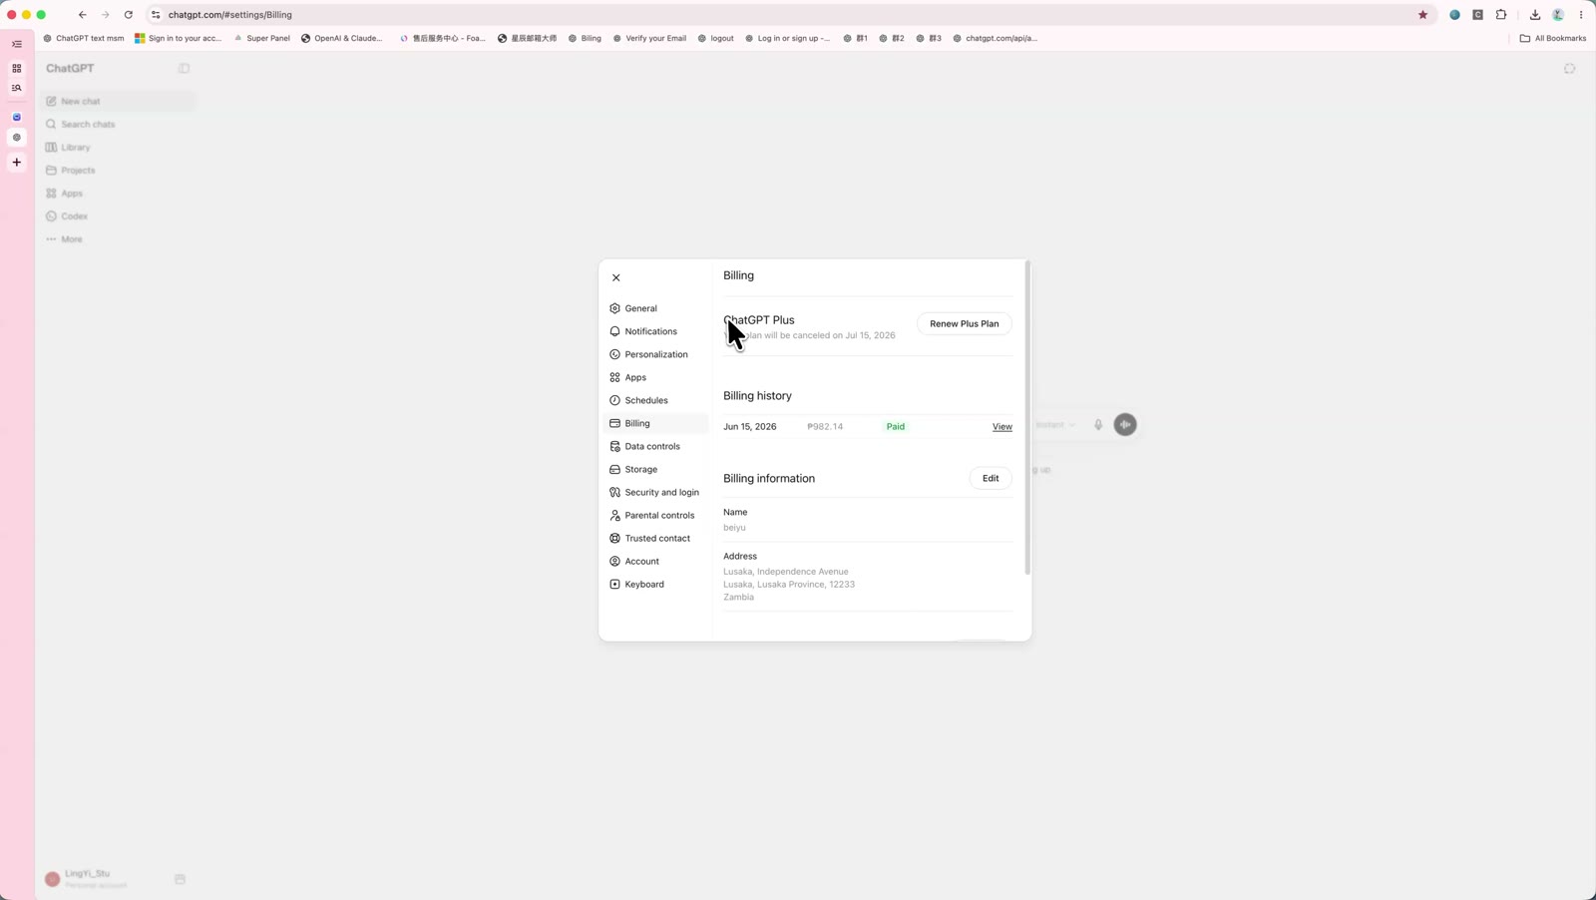Open the browser downloads icon

[x=1535, y=15]
